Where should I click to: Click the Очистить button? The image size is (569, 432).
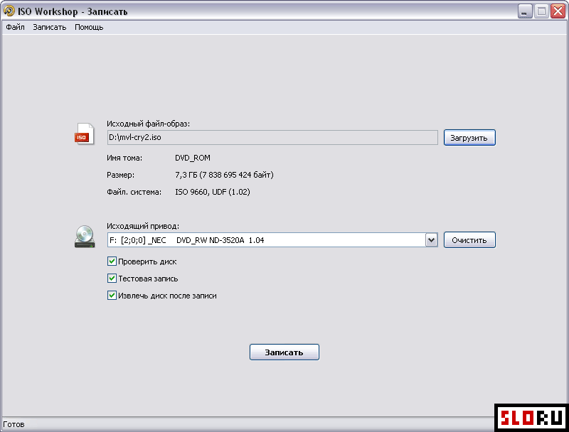point(469,240)
